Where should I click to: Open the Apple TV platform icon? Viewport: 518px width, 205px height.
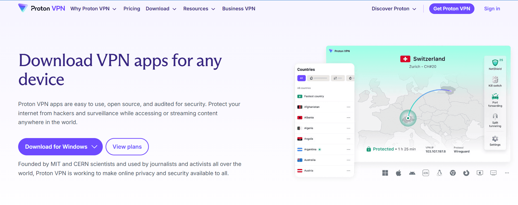point(480,173)
